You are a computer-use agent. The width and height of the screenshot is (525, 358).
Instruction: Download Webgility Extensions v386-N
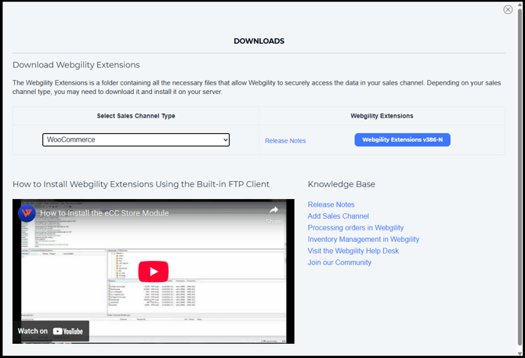[x=402, y=139]
